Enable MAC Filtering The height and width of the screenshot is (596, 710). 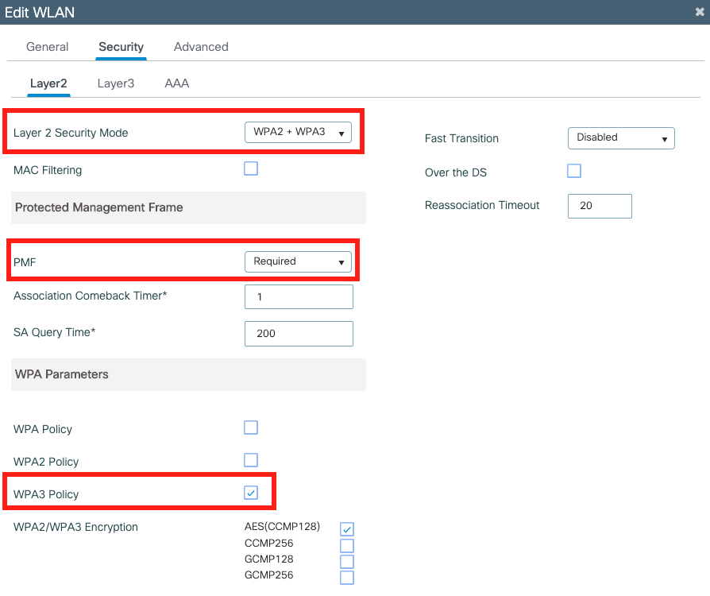click(x=251, y=168)
